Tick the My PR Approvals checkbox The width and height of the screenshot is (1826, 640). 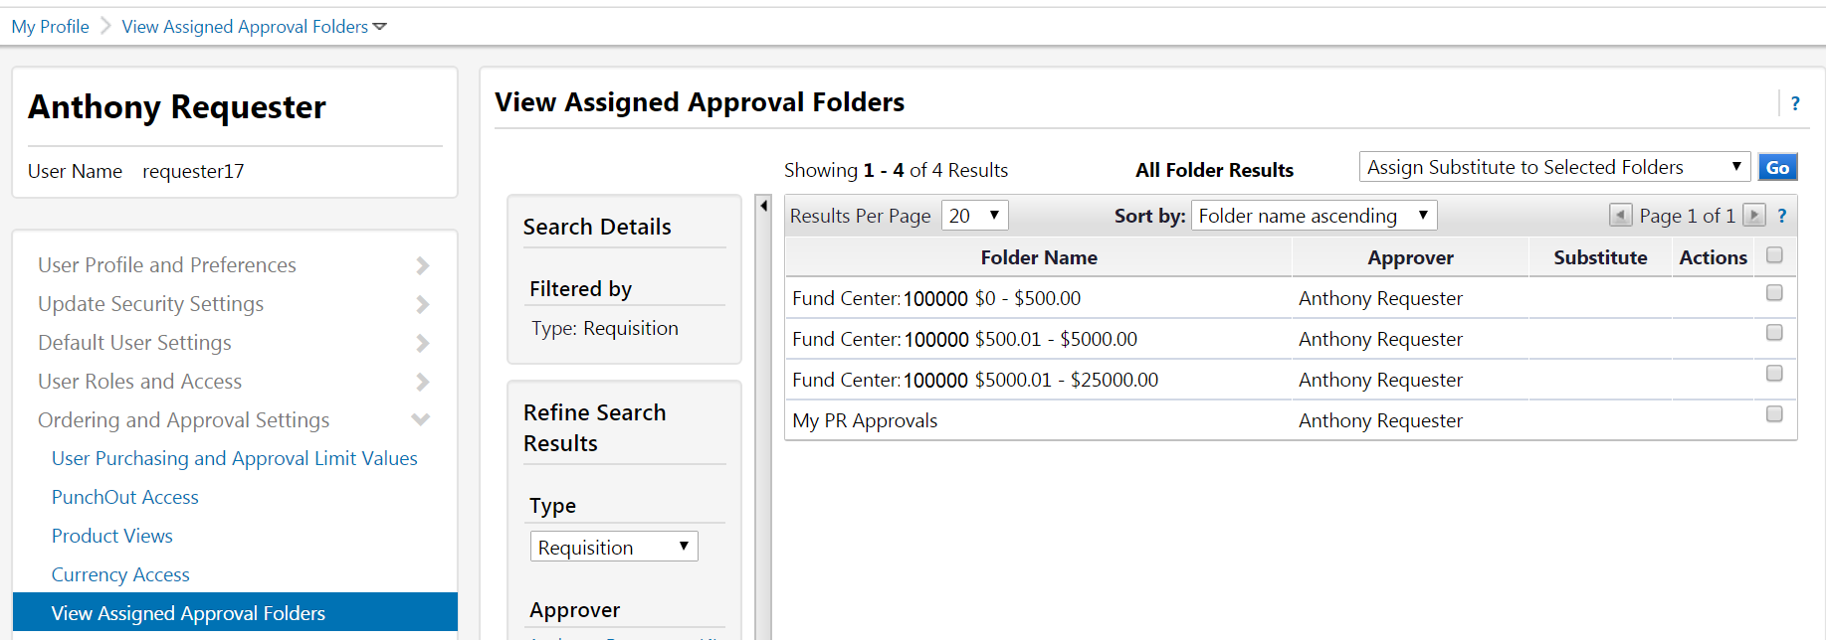pos(1774,414)
